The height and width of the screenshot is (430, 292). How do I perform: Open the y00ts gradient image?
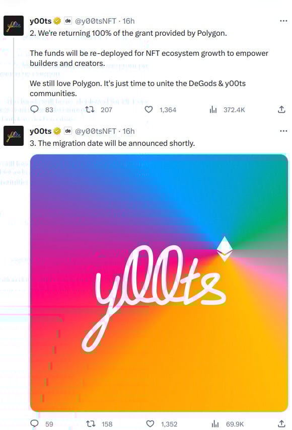click(x=159, y=283)
